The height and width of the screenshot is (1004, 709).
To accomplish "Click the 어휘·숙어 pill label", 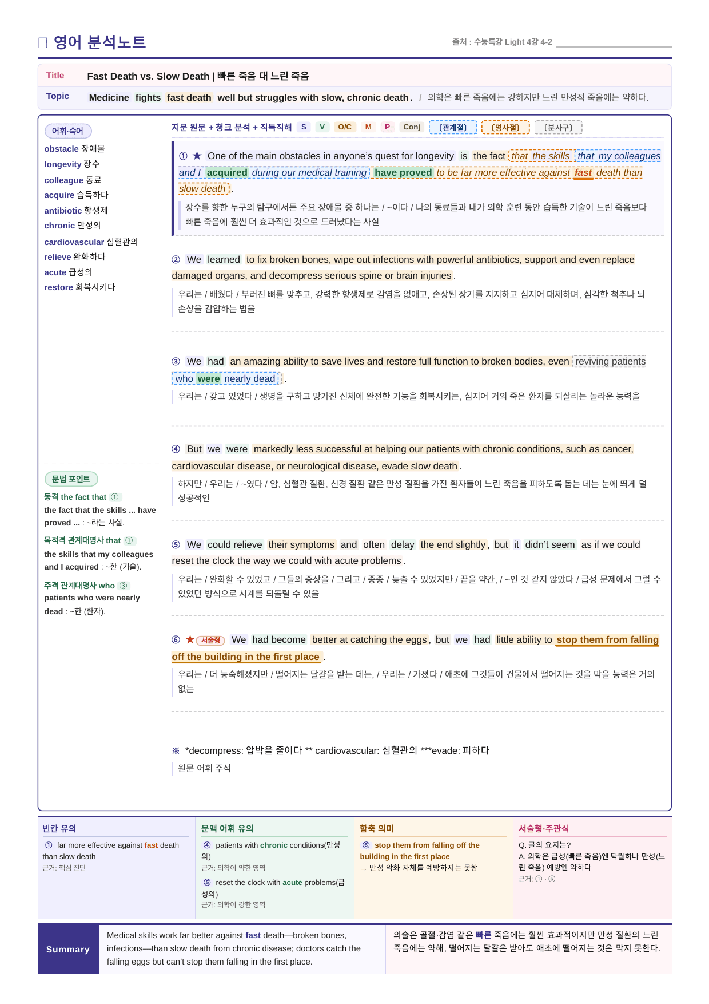I will 68,131.
